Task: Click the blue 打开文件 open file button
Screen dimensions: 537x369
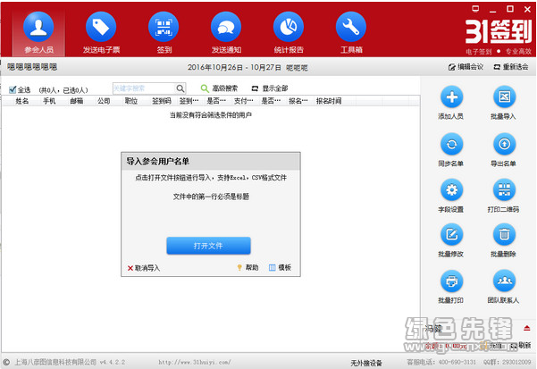Action: [208, 246]
